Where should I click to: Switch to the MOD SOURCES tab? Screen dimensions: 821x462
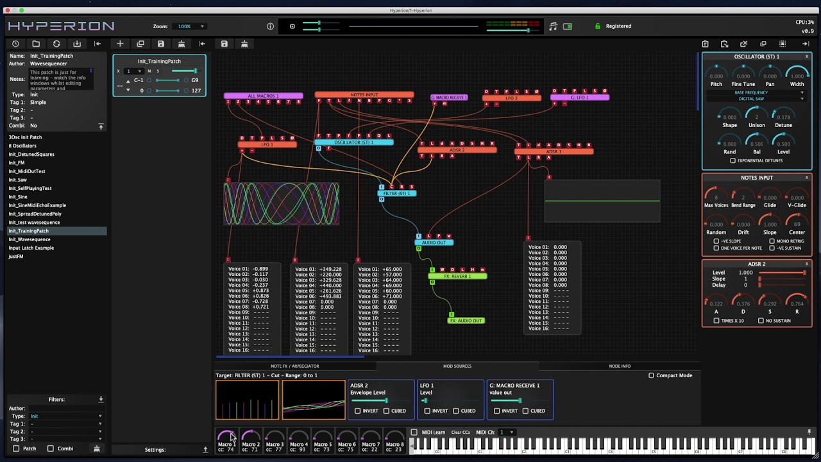457,366
